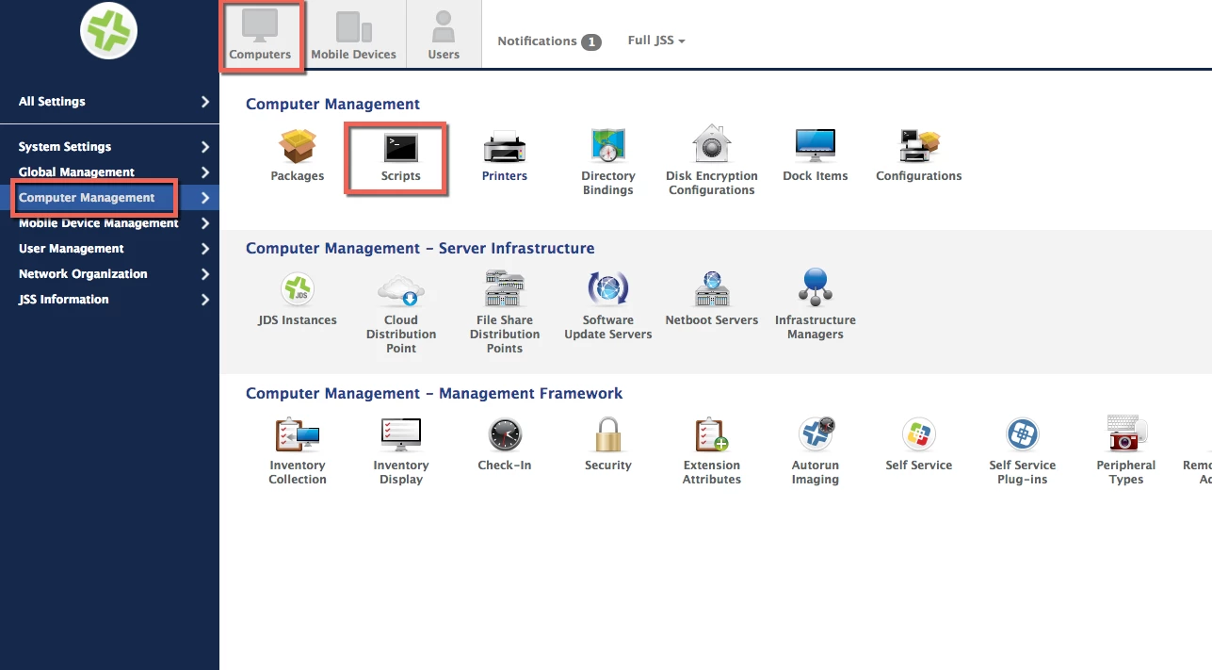Open the Scripts terminal icon

(x=400, y=148)
